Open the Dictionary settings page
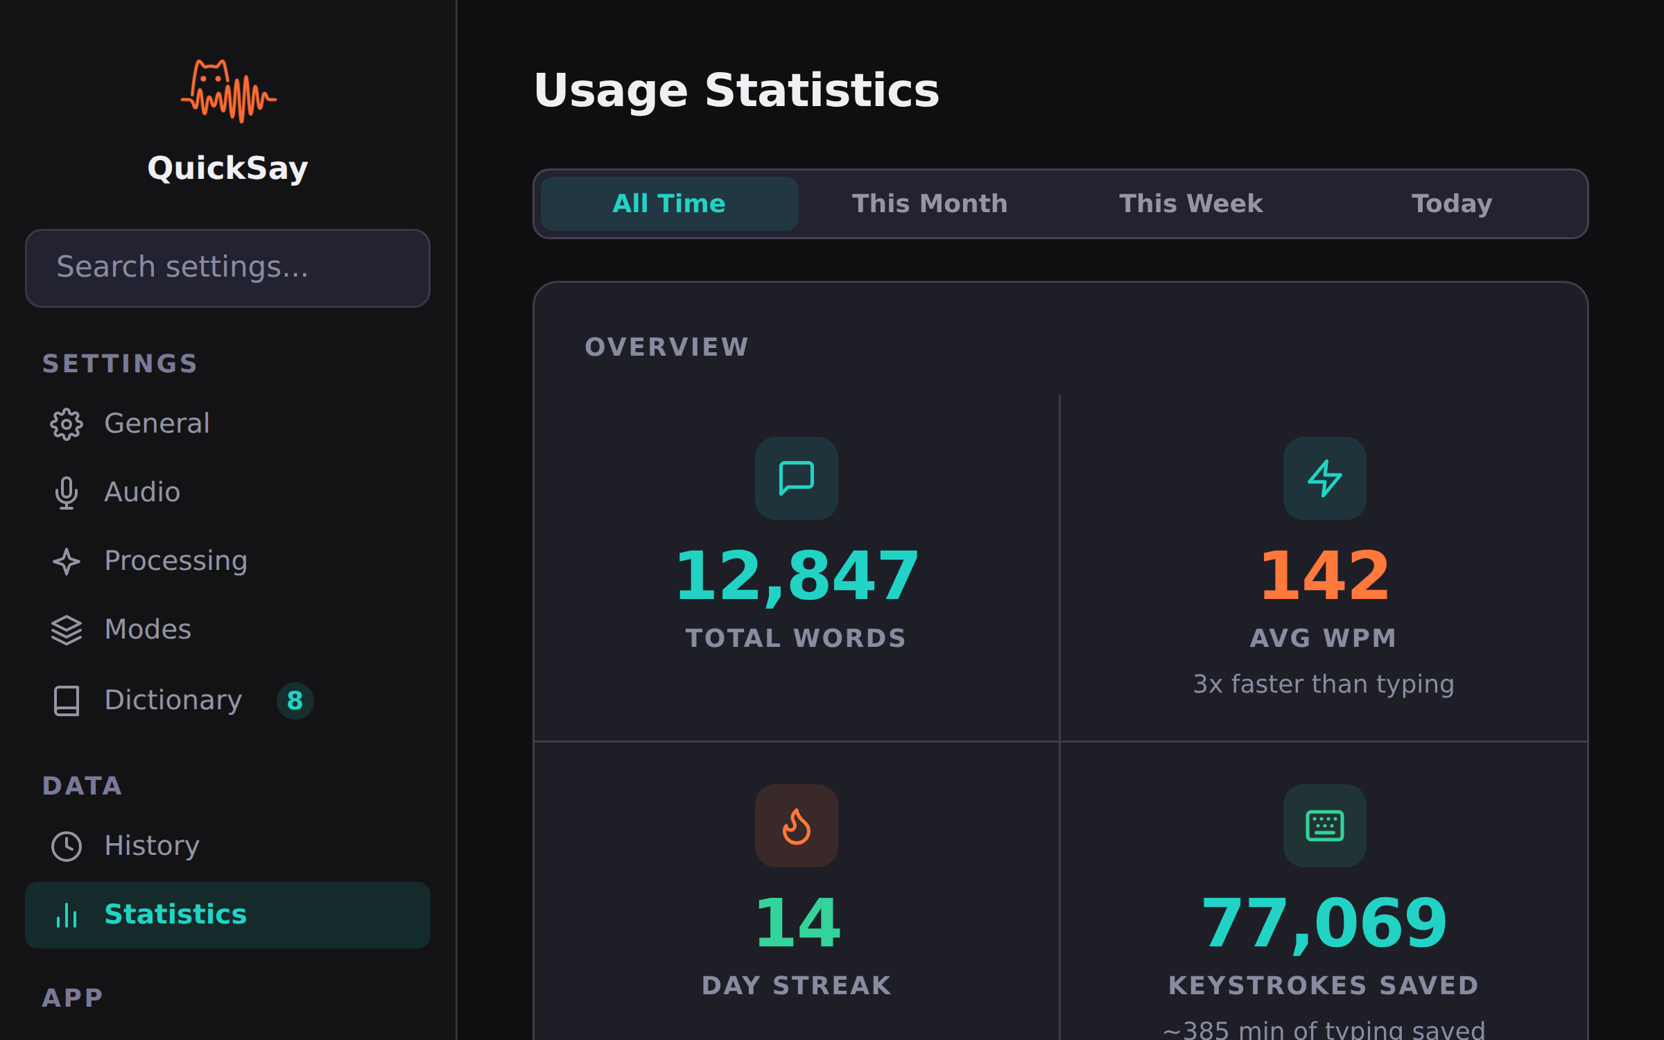This screenshot has height=1040, width=1664. [x=172, y=700]
